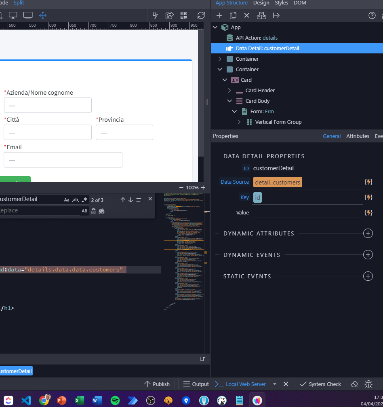Select the Data Source value field
The width and height of the screenshot is (383, 407).
coord(278,182)
